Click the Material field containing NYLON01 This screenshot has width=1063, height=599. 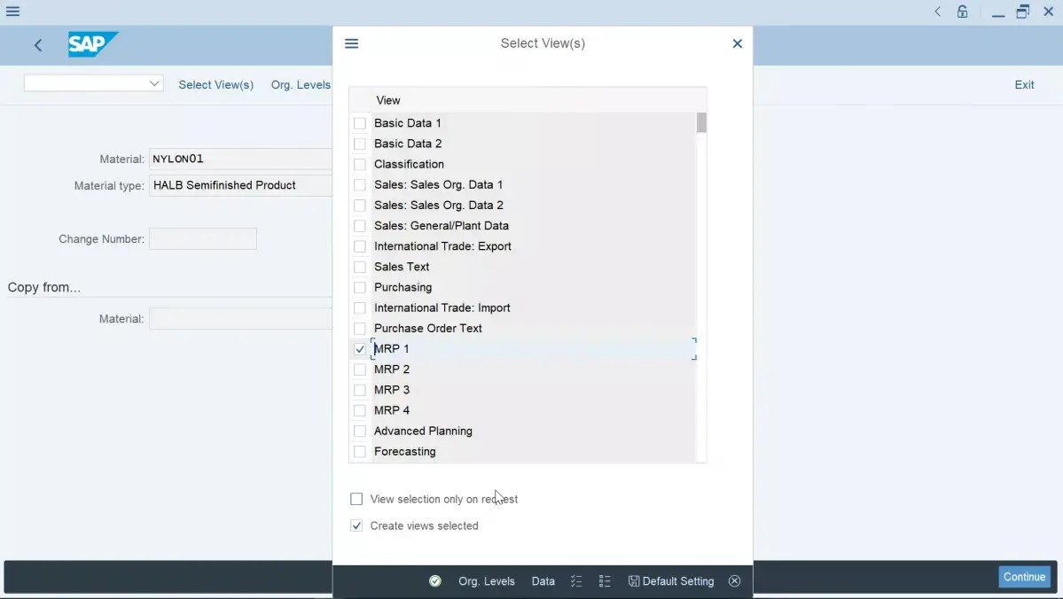240,159
